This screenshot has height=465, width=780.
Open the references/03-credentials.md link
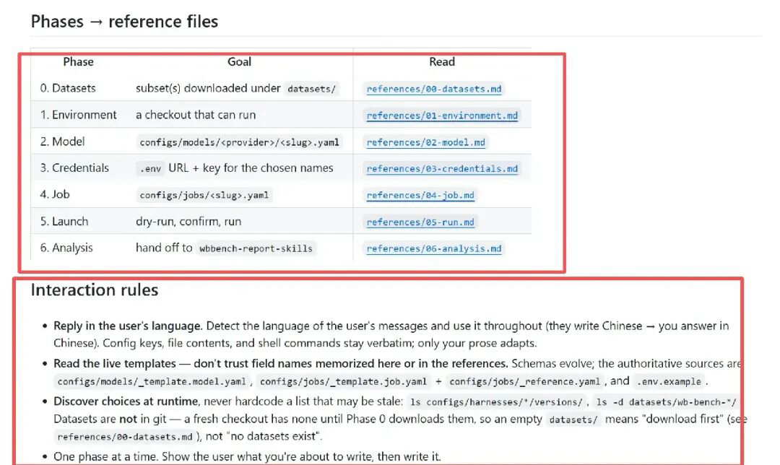pos(442,168)
